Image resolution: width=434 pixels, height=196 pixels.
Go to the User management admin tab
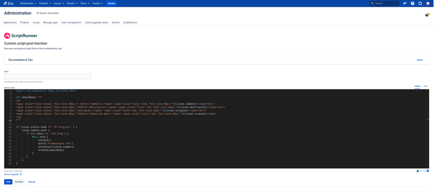point(71,23)
